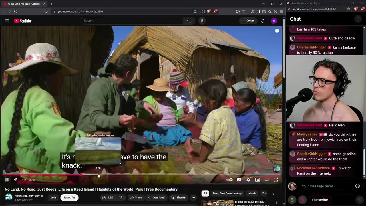Open the Free Documentary channel avatar
Image resolution: width=366 pixels, height=206 pixels.
pyautogui.click(x=9, y=197)
